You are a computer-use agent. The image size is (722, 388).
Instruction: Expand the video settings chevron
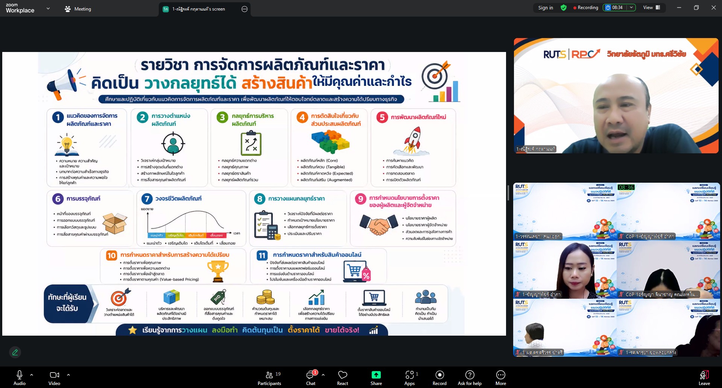[68, 375]
